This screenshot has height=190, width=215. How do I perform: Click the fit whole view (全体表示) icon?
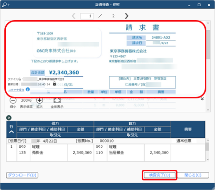click(x=57, y=100)
